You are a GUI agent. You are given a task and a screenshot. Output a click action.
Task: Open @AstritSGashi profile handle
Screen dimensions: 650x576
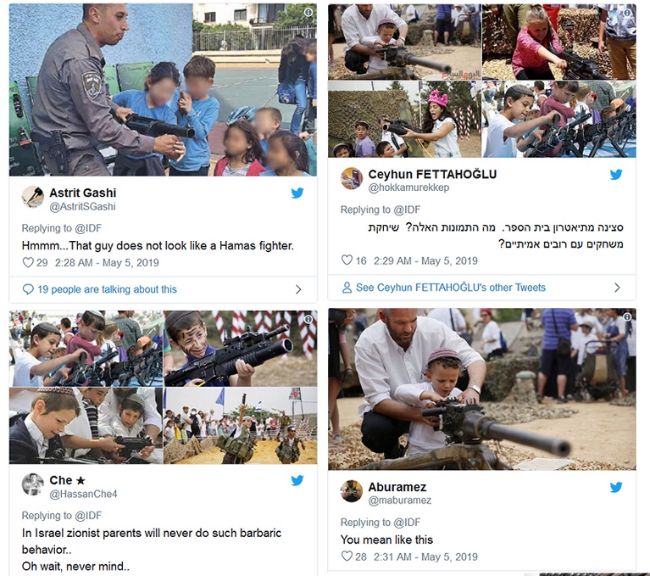click(x=82, y=206)
